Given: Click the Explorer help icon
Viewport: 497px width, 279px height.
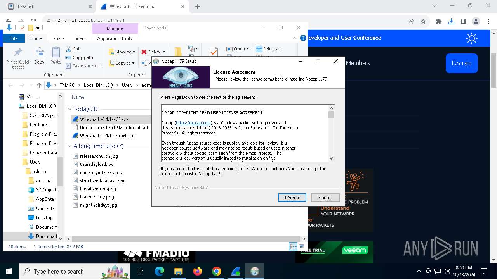Looking at the screenshot, I should tap(303, 38).
